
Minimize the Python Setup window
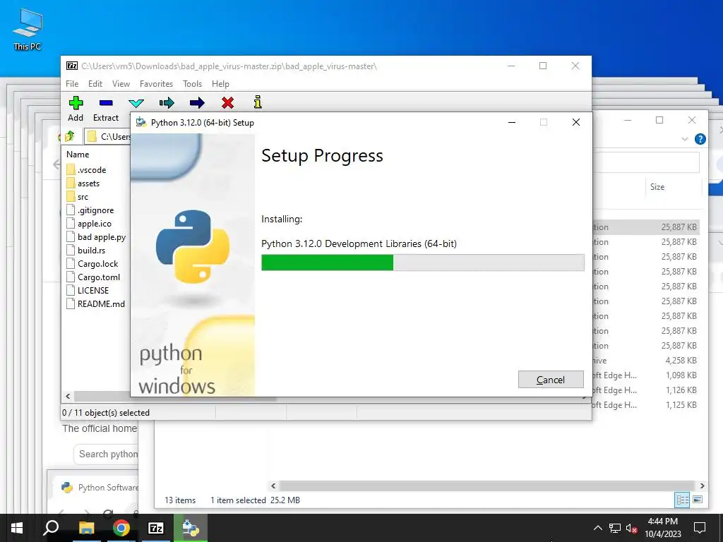coord(512,122)
